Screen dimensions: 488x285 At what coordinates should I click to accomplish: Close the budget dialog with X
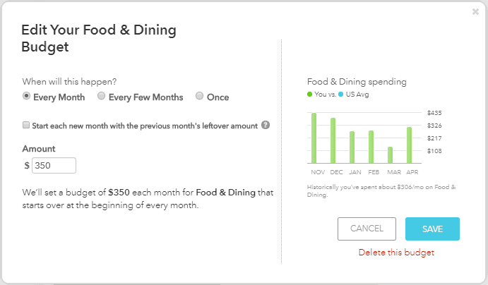click(x=475, y=12)
